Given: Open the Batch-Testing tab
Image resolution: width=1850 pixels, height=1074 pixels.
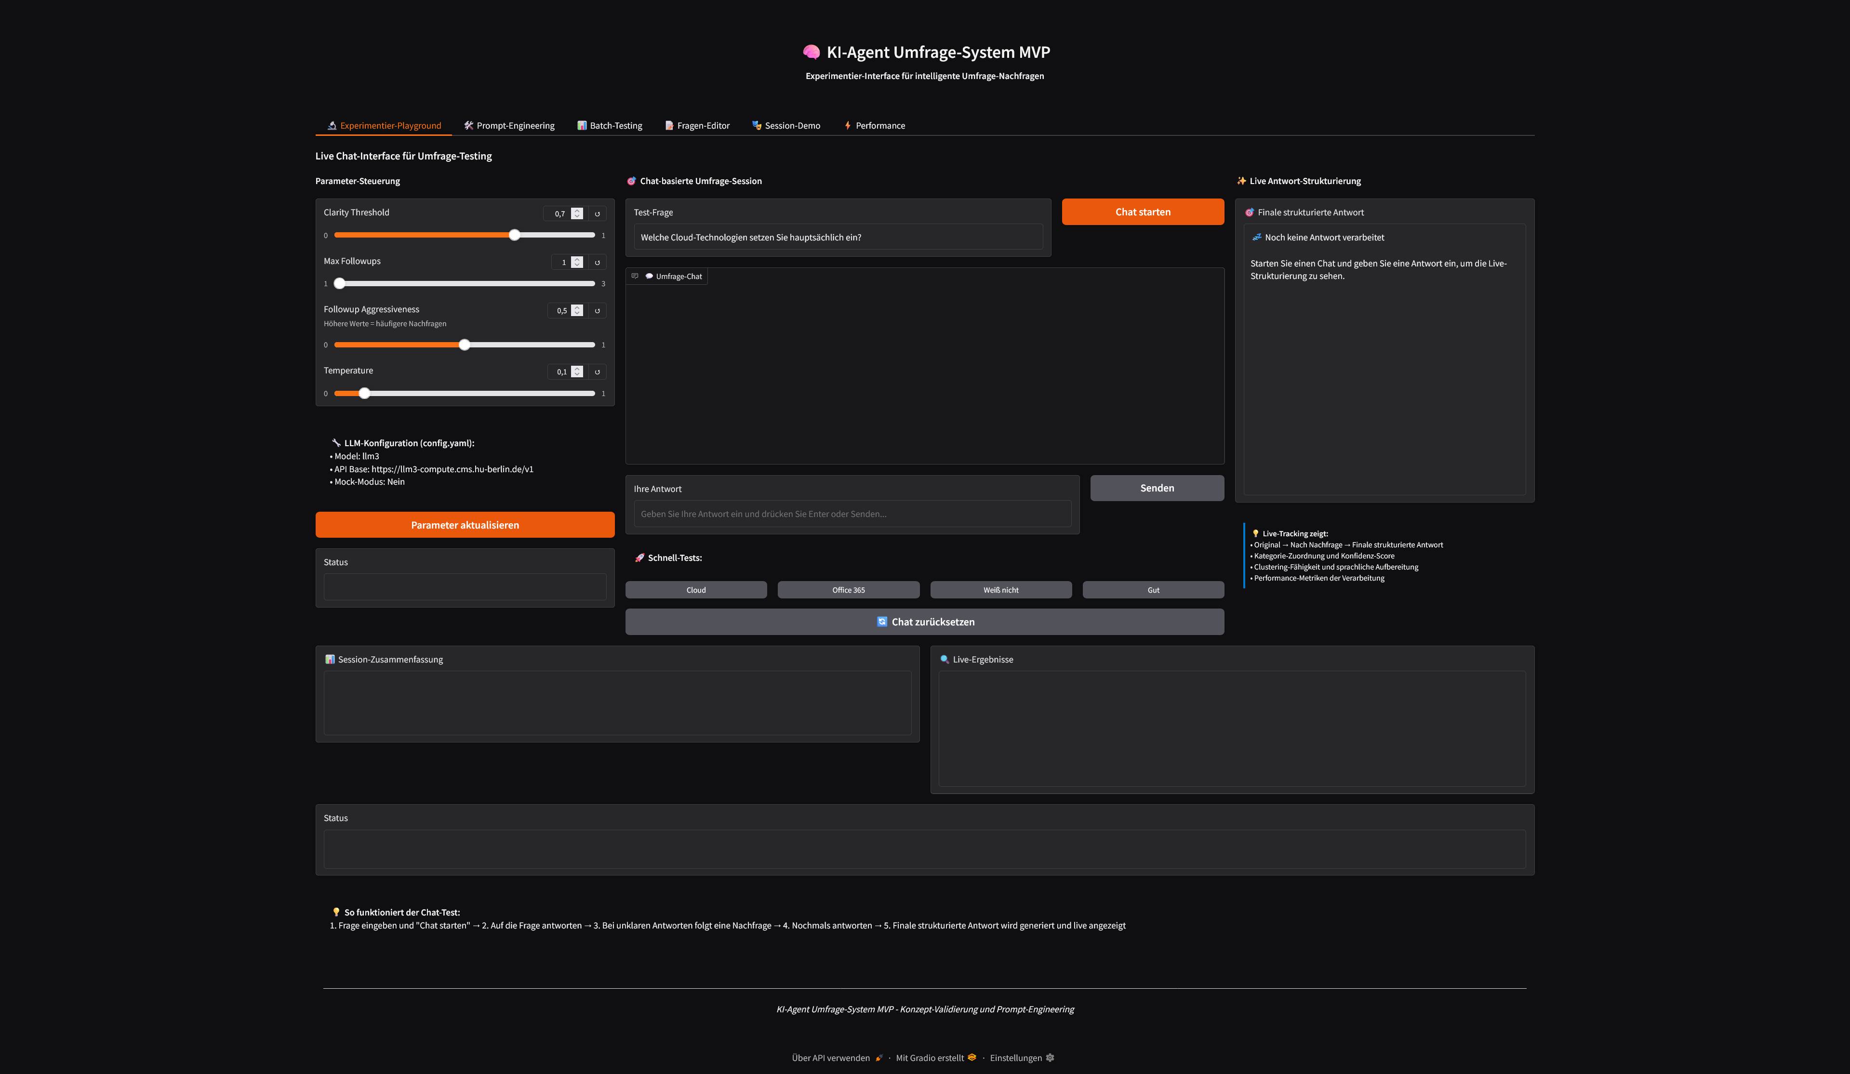Looking at the screenshot, I should pos(610,125).
